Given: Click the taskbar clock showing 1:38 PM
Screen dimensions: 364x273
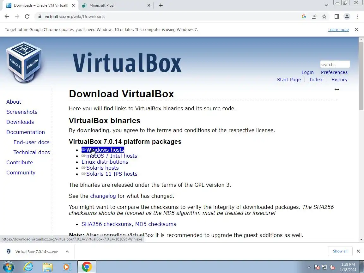Looking at the screenshot, I should [x=348, y=267].
